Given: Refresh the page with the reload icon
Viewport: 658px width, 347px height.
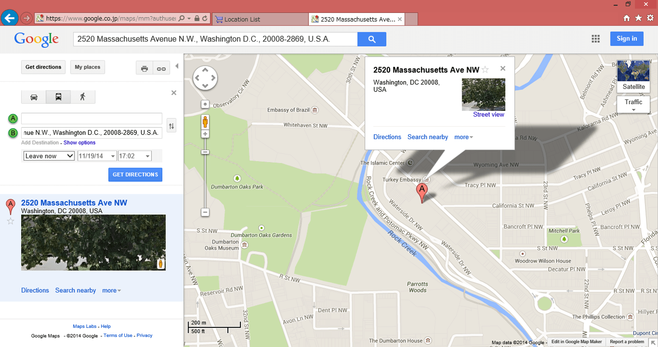Looking at the screenshot, I should [x=205, y=19].
